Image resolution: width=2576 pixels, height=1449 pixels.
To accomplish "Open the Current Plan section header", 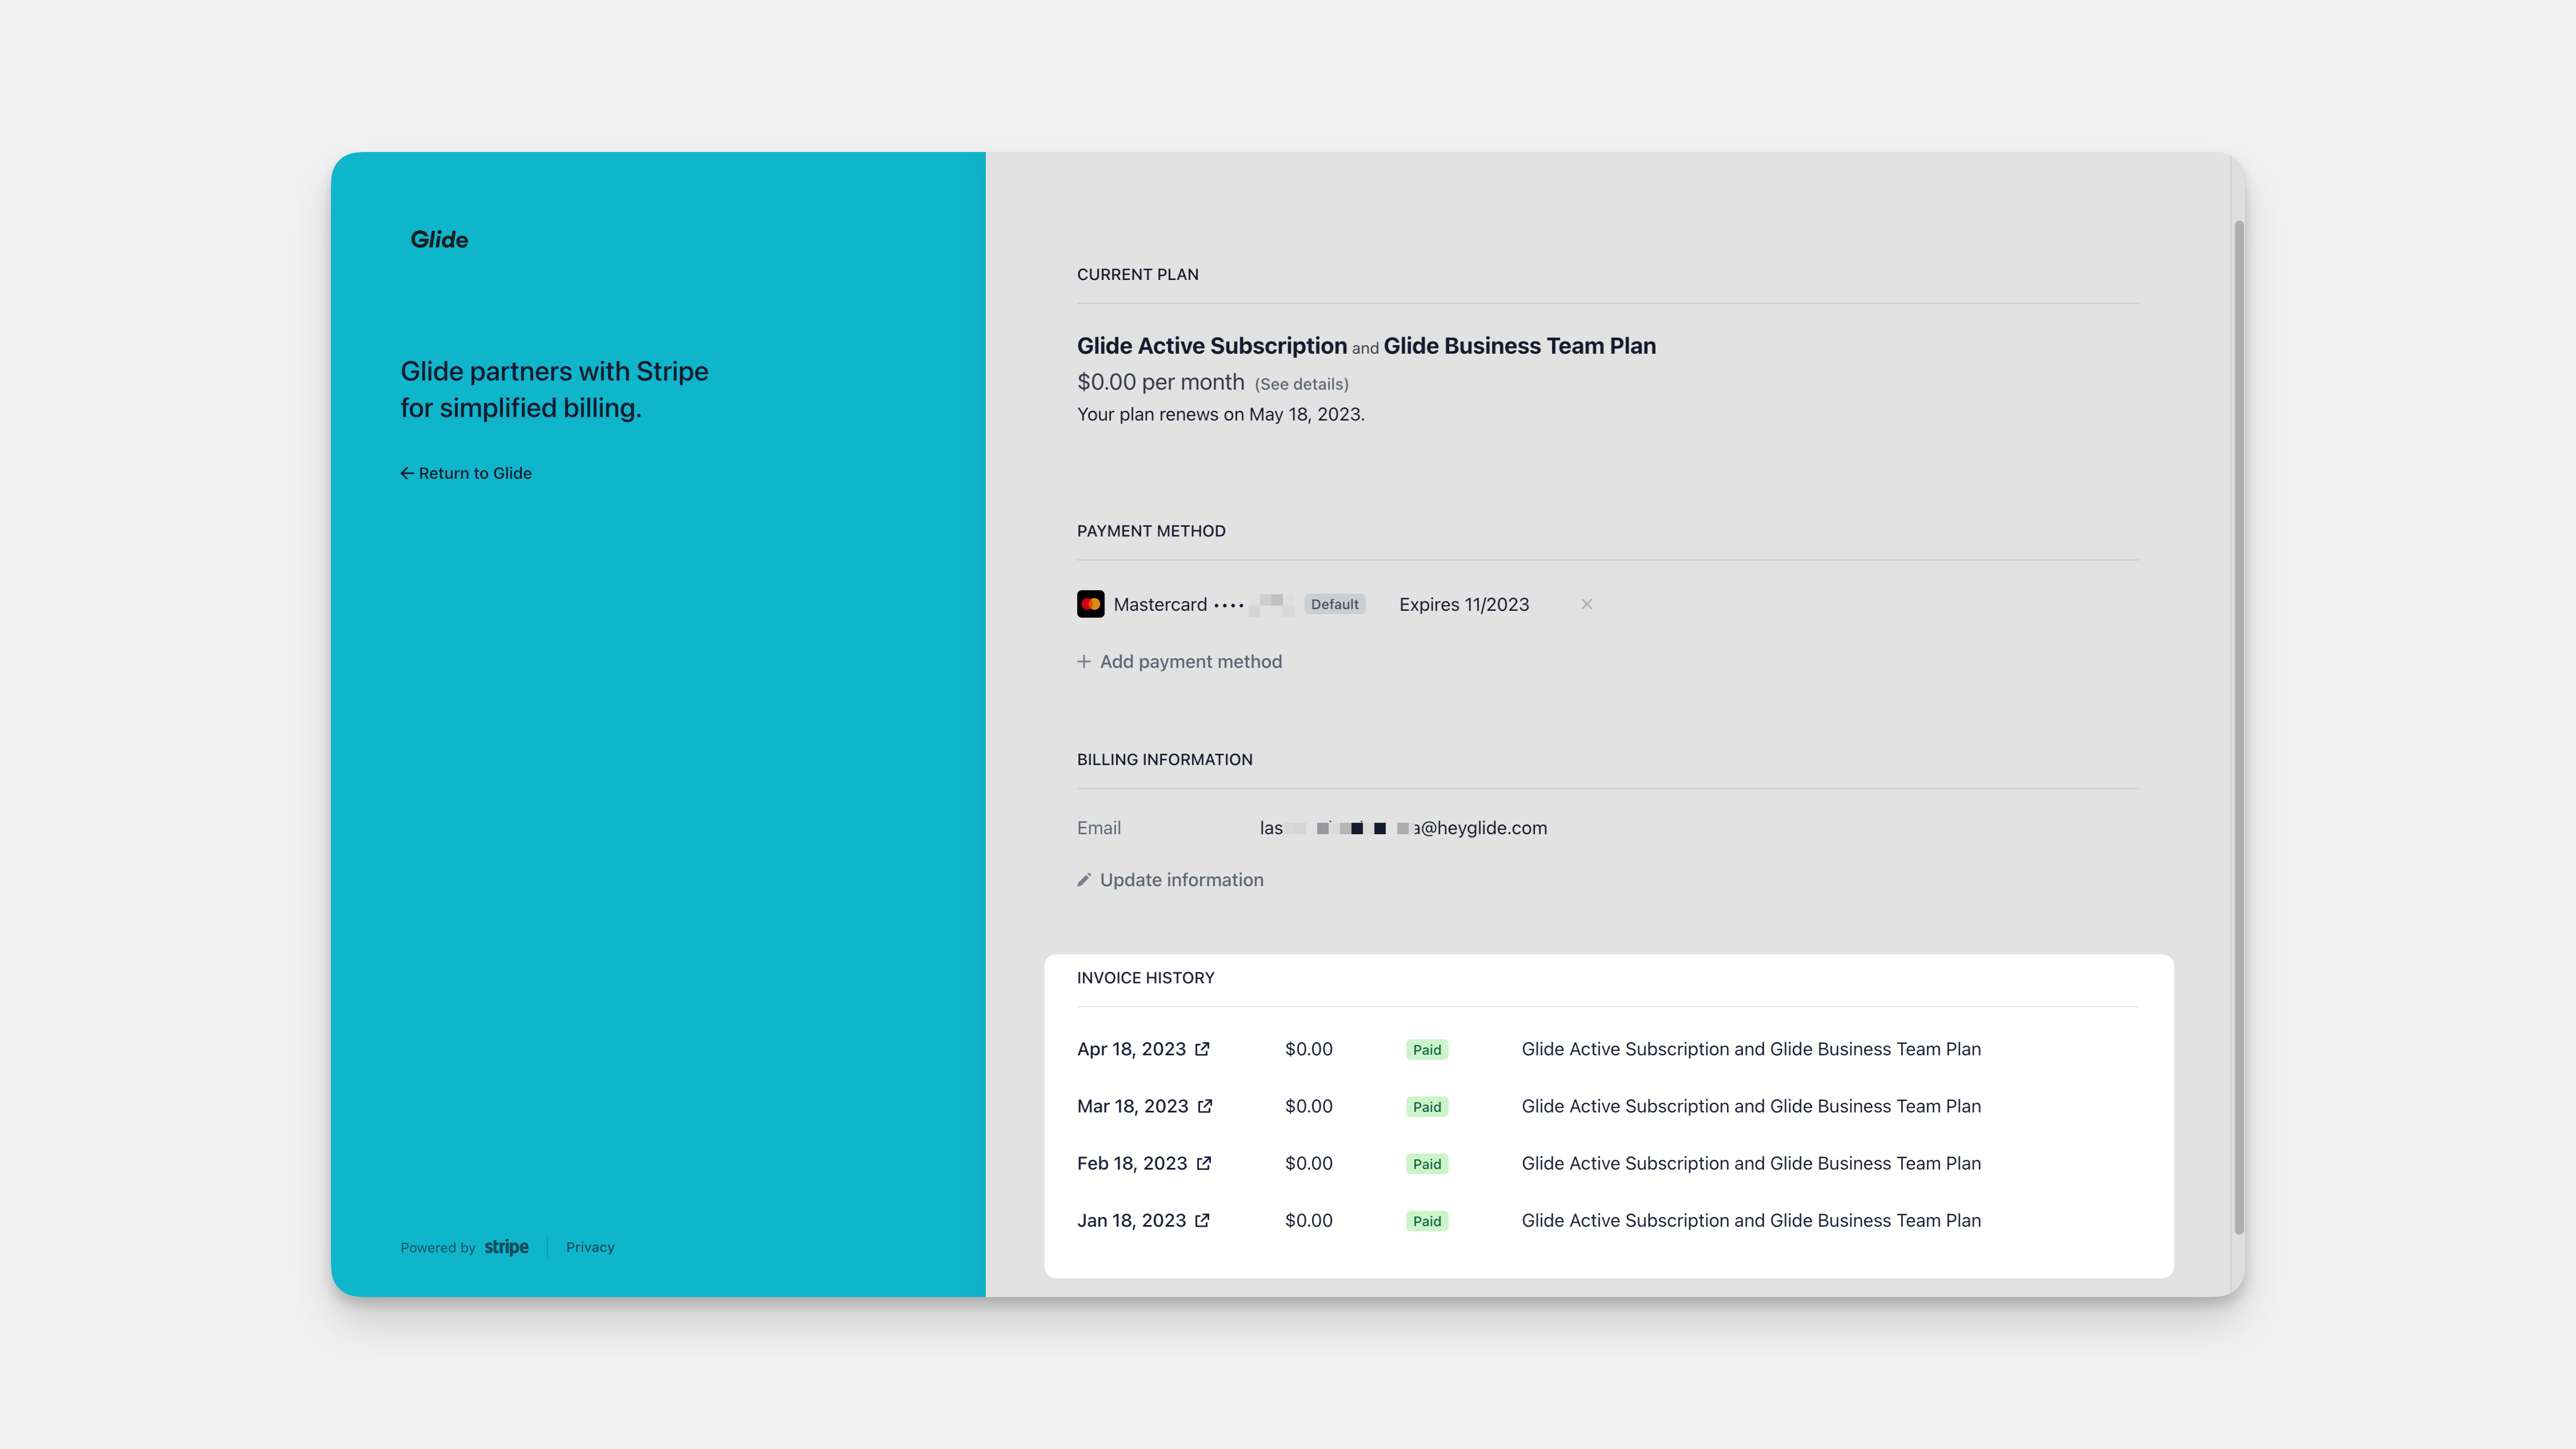I will 1137,274.
